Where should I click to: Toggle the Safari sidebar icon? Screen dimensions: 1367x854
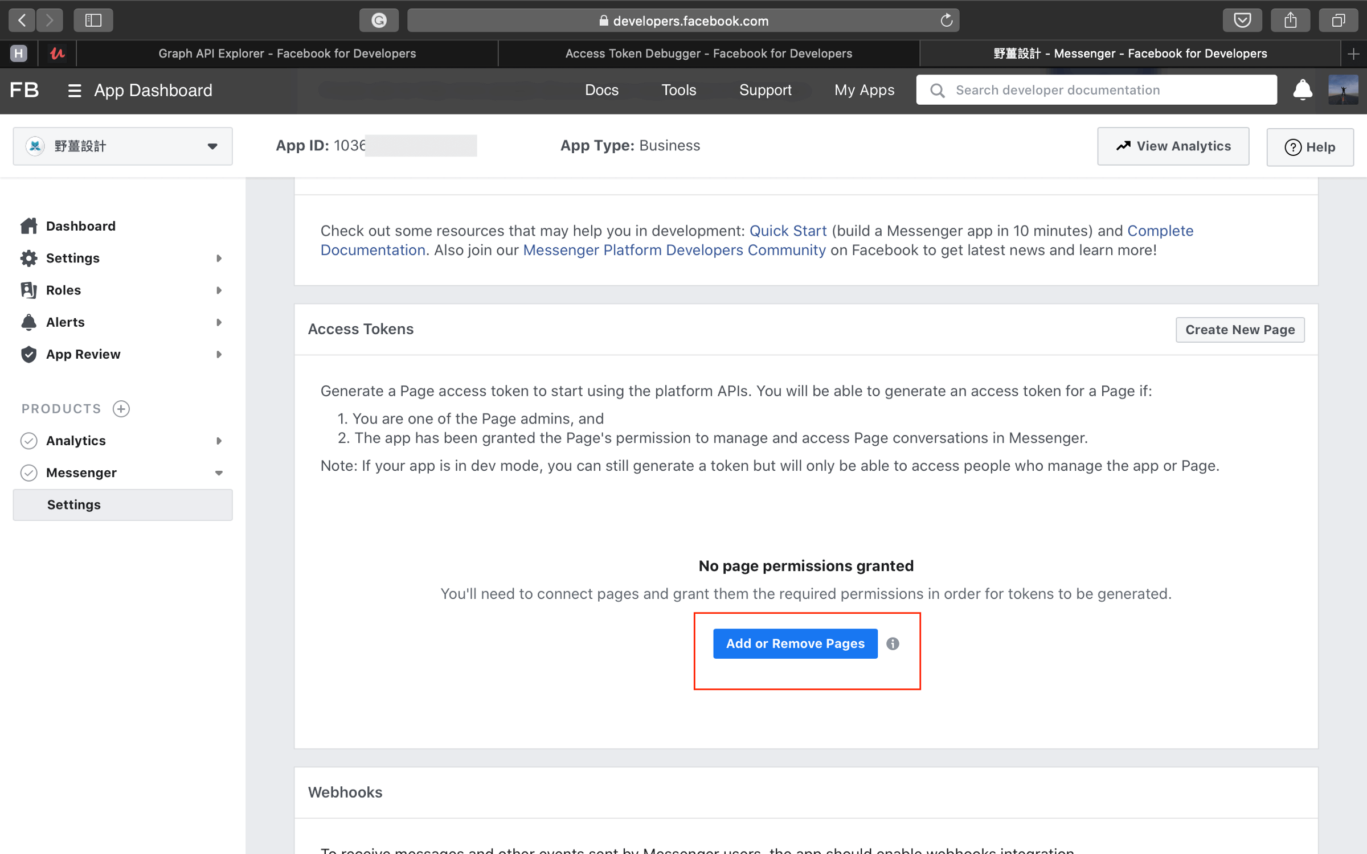coord(93,20)
